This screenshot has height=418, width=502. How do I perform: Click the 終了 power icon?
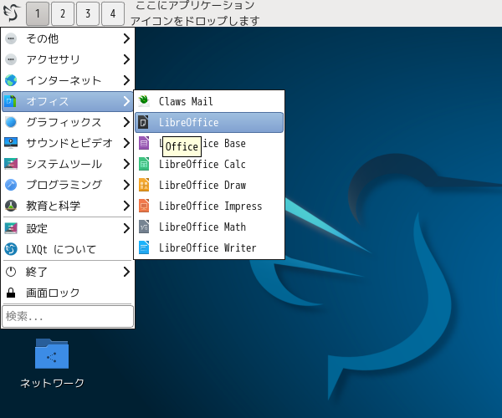pyautogui.click(x=11, y=272)
